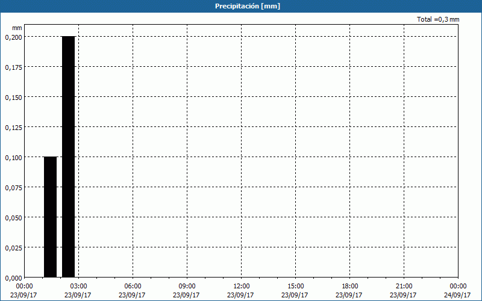Click the 06:00 time axis label

pyautogui.click(x=133, y=287)
